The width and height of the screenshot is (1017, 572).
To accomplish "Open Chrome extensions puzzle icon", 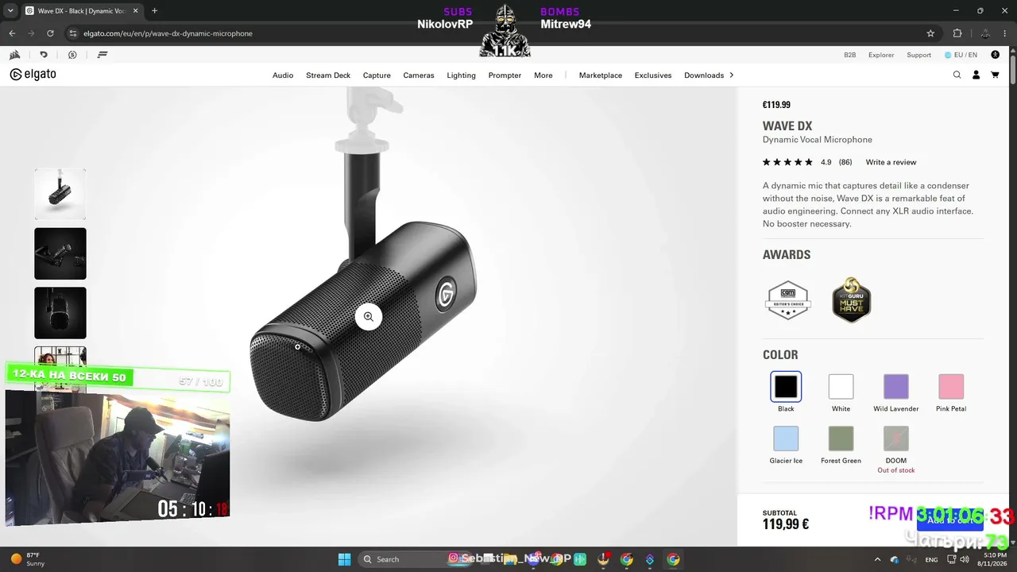I will click(x=957, y=33).
